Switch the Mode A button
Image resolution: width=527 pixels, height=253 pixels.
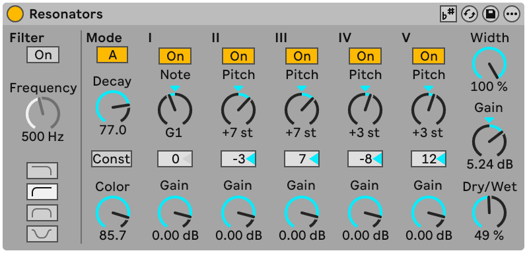pyautogui.click(x=112, y=55)
